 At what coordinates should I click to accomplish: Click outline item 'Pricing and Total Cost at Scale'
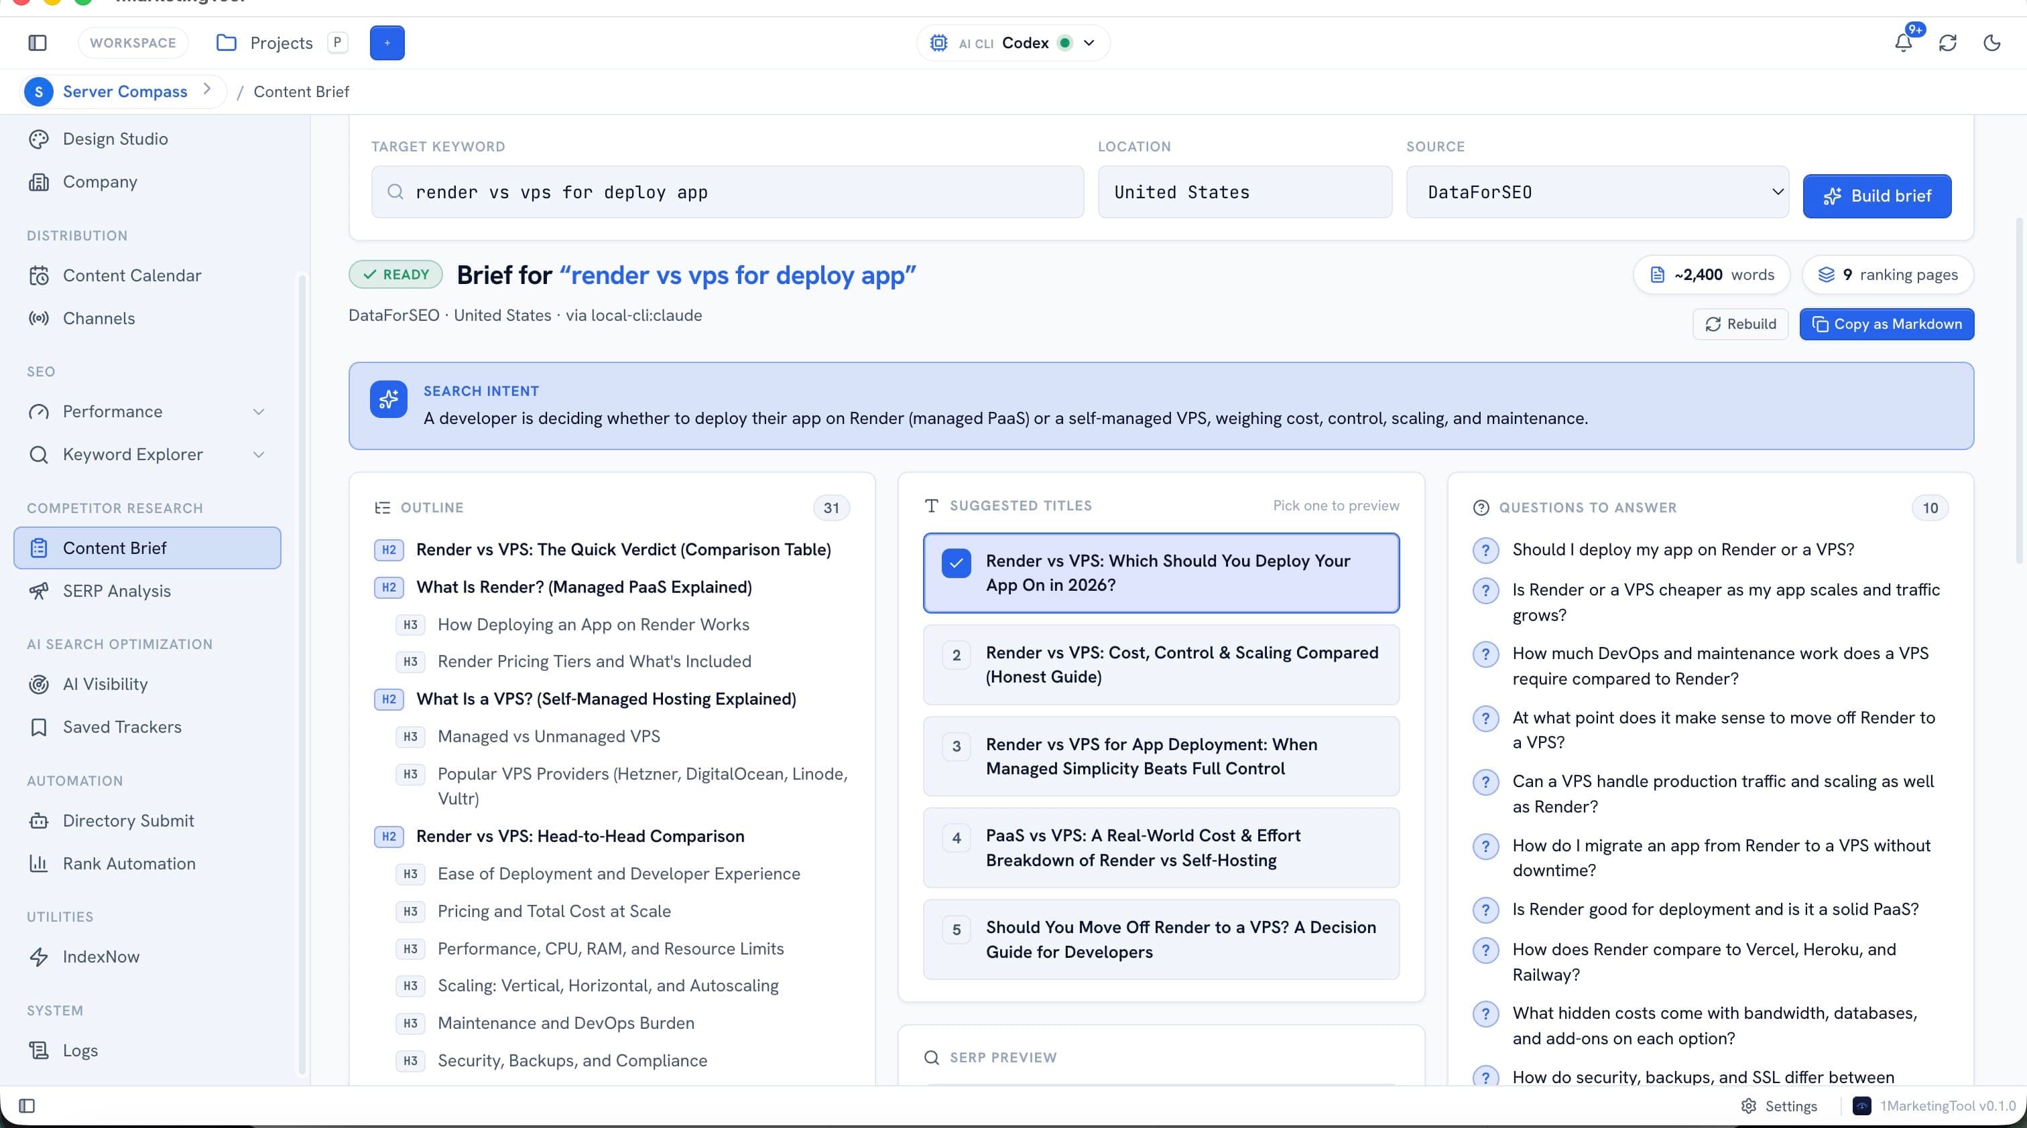coord(554,911)
